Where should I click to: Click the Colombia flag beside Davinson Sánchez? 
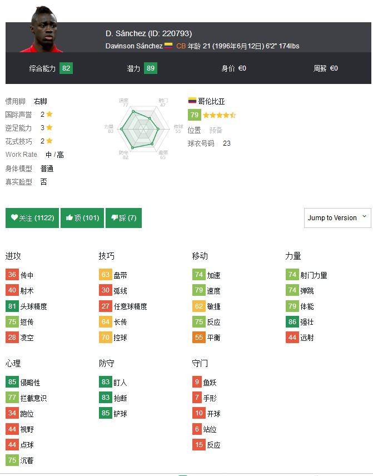[x=168, y=46]
